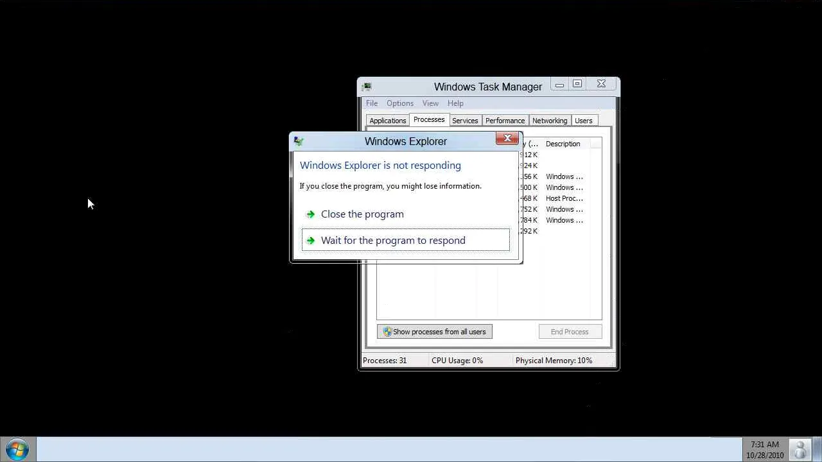Sort processes by the Description column header
The width and height of the screenshot is (822, 462).
(x=565, y=144)
